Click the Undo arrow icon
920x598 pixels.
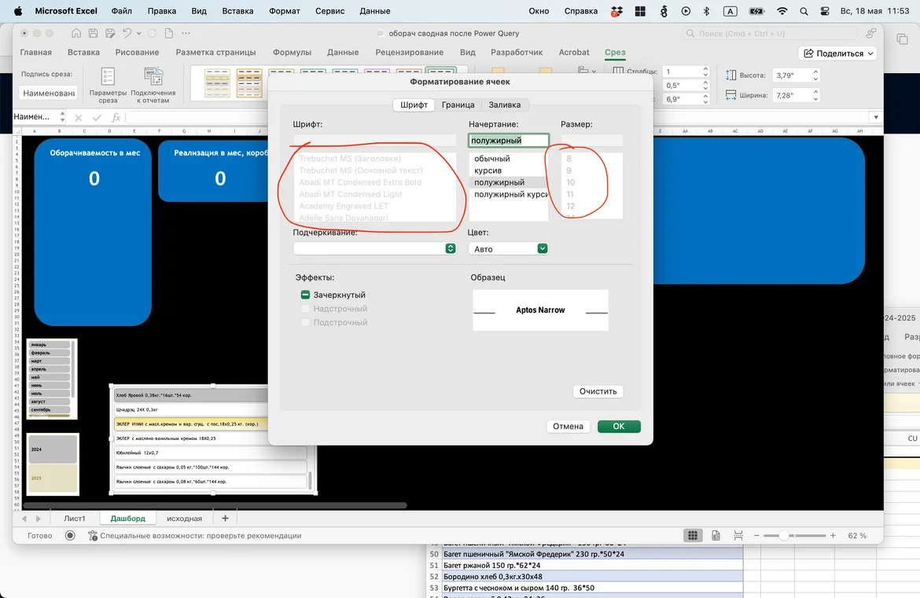click(x=127, y=34)
